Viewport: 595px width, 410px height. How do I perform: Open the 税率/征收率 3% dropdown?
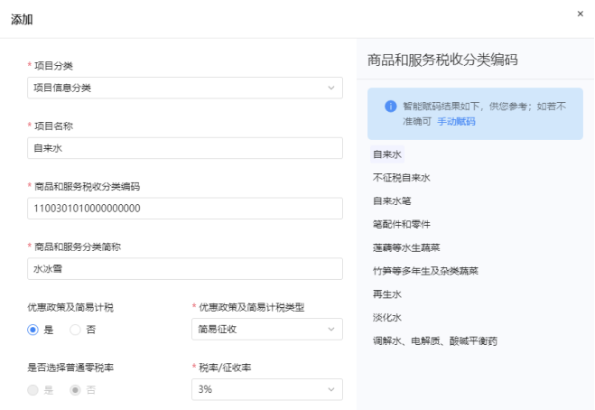point(267,389)
